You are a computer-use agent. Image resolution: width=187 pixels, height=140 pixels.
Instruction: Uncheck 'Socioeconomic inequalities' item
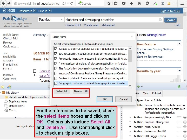56,54
